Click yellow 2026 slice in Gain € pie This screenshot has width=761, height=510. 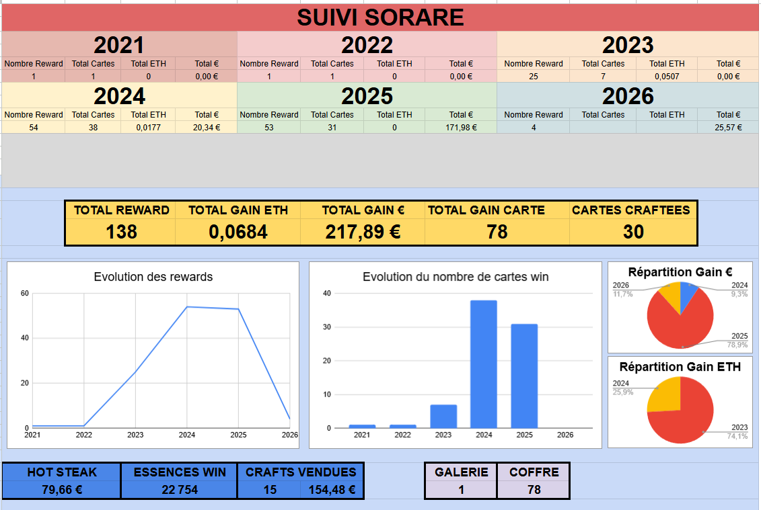[672, 295]
